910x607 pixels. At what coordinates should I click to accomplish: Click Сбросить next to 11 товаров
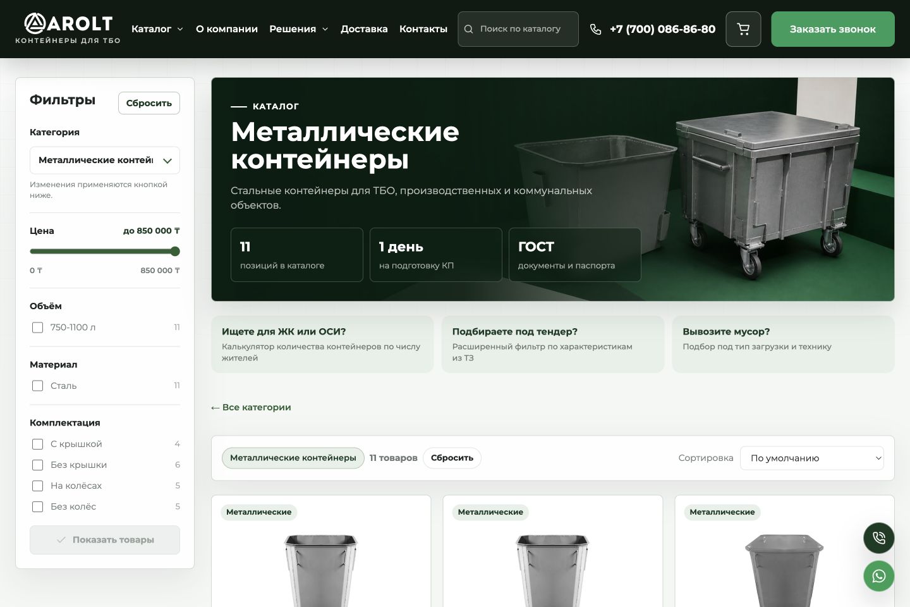coord(452,458)
